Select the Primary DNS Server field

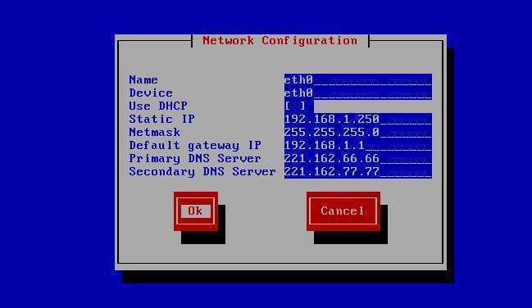point(358,158)
